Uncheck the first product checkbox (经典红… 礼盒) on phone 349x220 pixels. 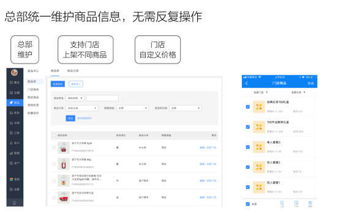click(248, 107)
